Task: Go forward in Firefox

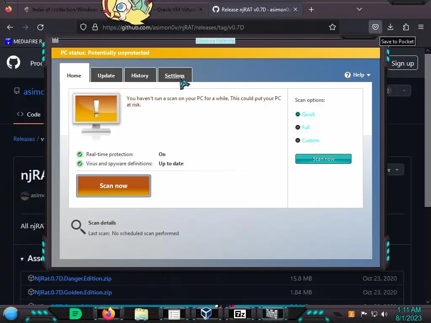Action: (25, 27)
